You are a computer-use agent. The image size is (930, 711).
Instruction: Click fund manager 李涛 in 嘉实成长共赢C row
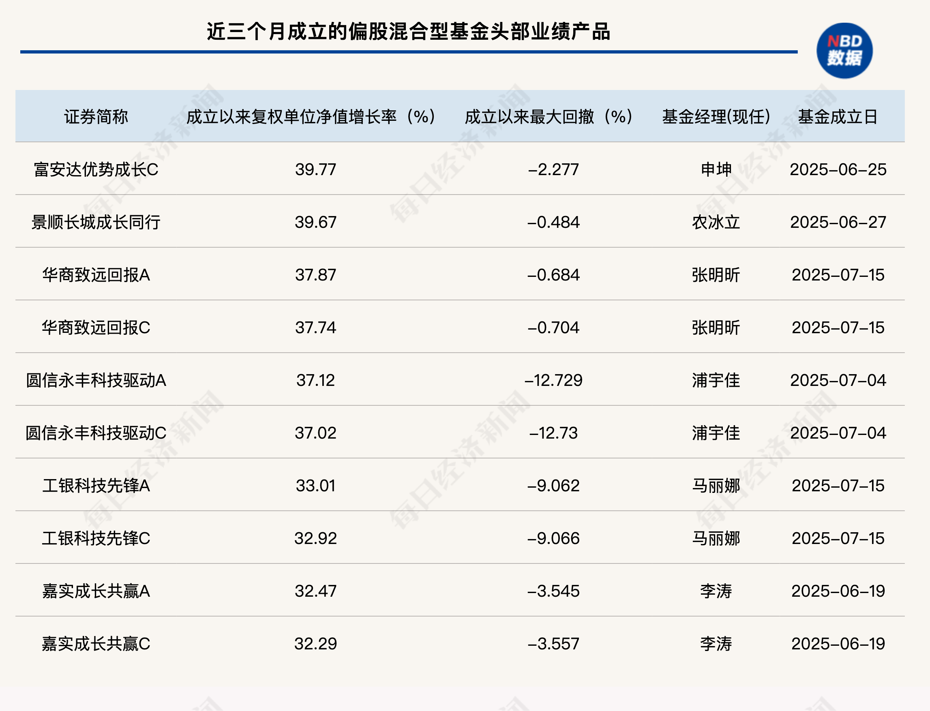point(716,644)
